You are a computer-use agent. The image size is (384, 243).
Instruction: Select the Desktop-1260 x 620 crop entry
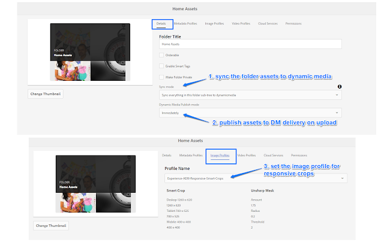[179, 200]
